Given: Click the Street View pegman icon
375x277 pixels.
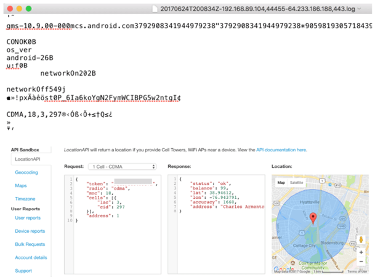Looking at the screenshot, I should 361,239.
